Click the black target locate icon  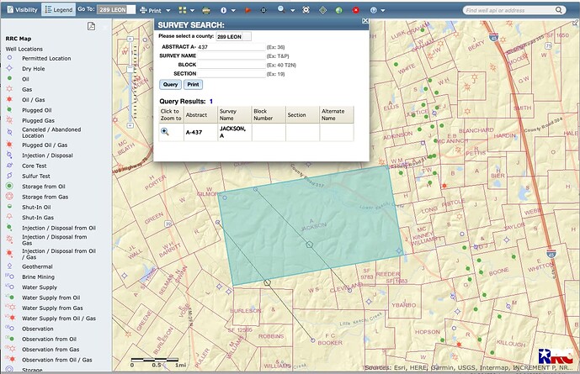(x=263, y=10)
